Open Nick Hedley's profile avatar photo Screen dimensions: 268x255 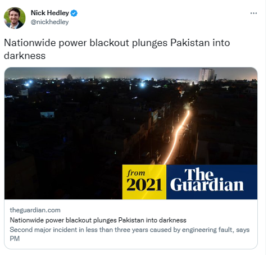click(x=15, y=18)
